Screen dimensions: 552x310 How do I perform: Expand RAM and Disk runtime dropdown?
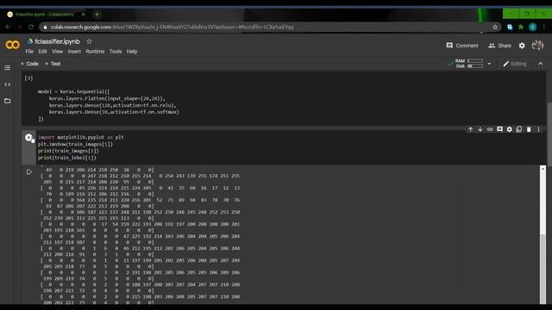pos(489,64)
